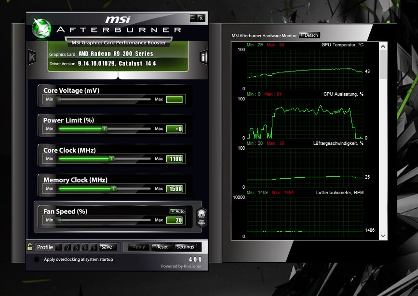The height and width of the screenshot is (296, 418).
Task: Click the fan tachometer value 1486
Action: coord(370,230)
